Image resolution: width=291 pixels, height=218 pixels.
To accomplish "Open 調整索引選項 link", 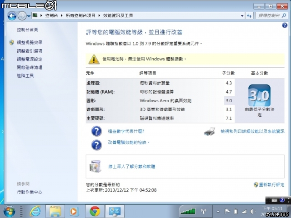I will [30, 51].
